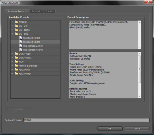Select the Mobile & Devices folder icon
Image resolution: width=154 pixels, height=135 pixels.
(x=16, y=66)
